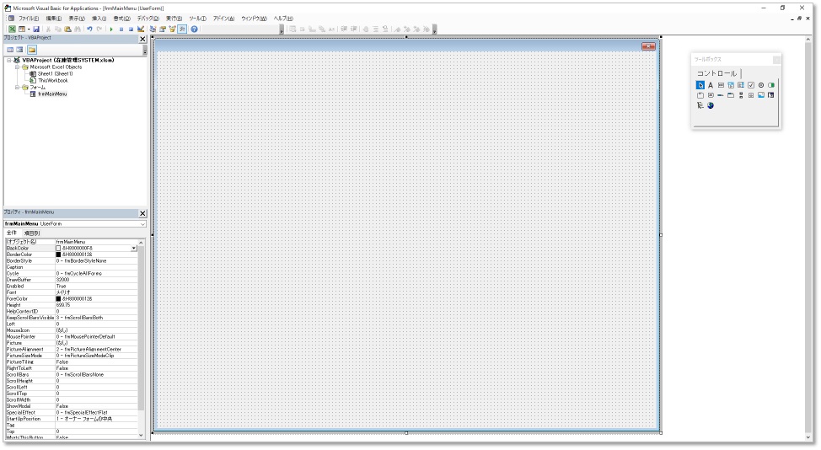Close the Project Explorer panel
Image resolution: width=821 pixels, height=450 pixels.
[142, 39]
